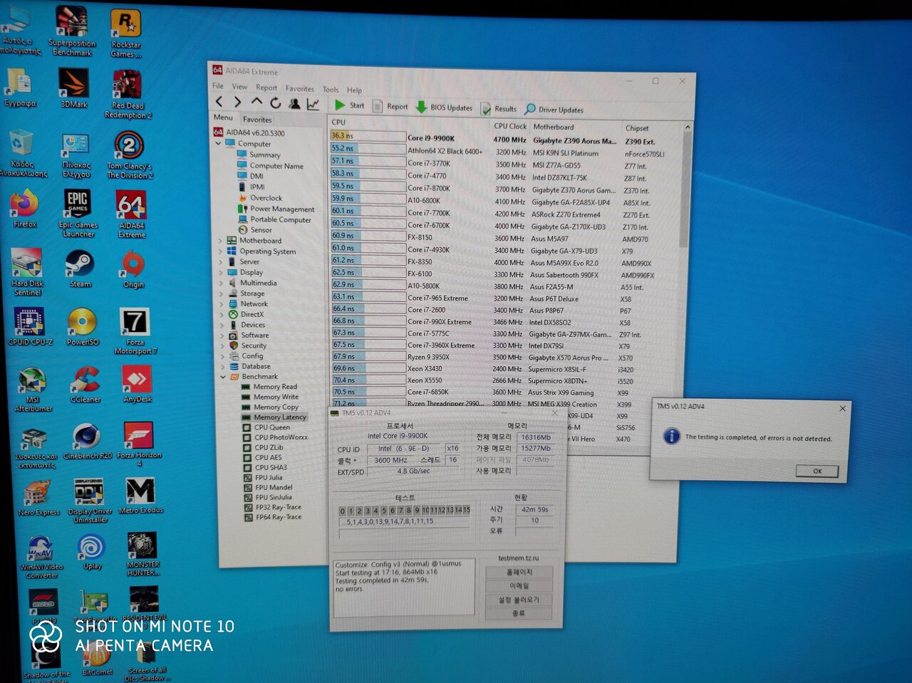Collapse the Computer tree node
This screenshot has height=683, width=912.
[219, 143]
